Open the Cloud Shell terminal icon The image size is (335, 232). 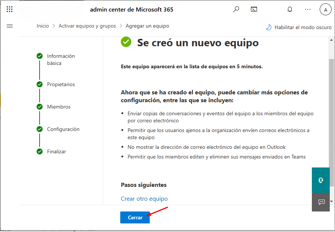254,9
